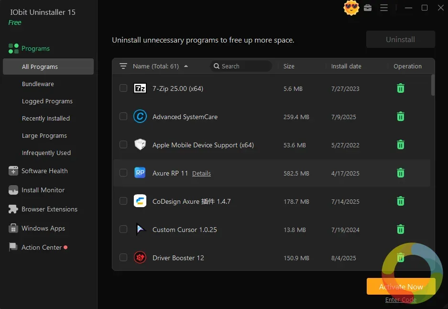The image size is (448, 309).
Task: Click the Action Center flag icon
Action: 13,247
